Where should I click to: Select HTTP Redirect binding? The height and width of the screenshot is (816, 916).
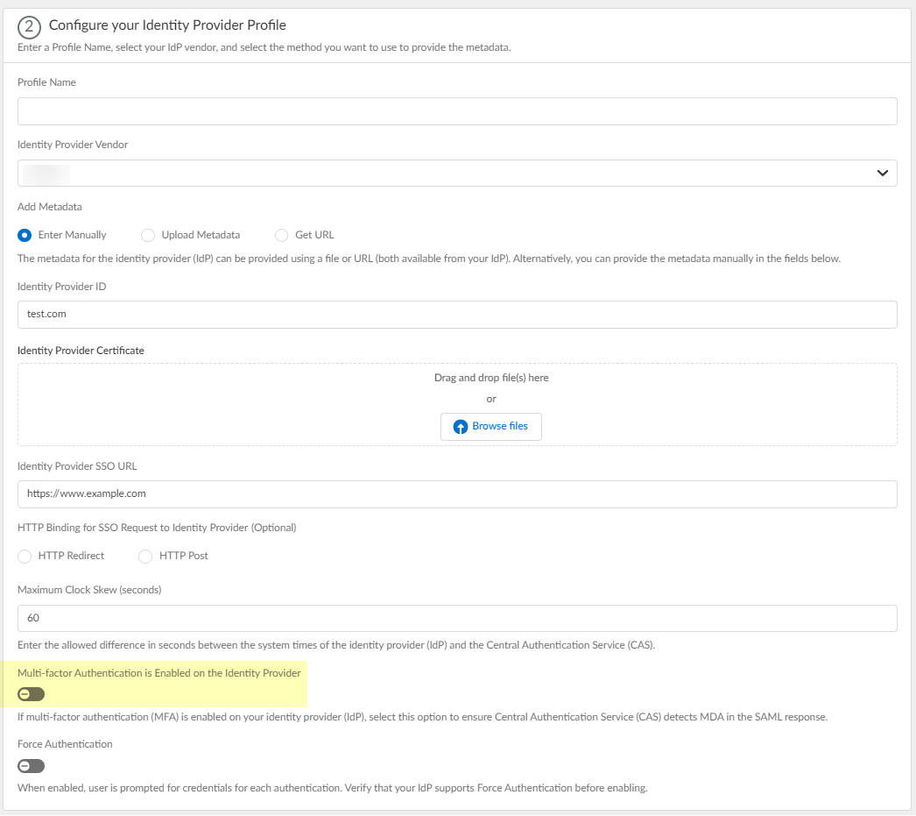point(25,556)
